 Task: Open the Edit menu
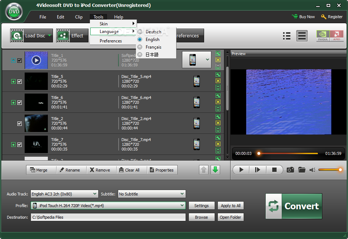[61, 17]
